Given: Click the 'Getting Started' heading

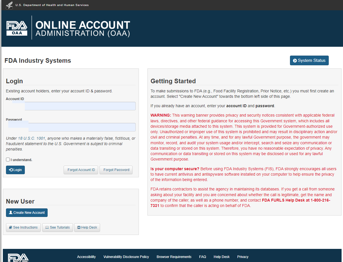Looking at the screenshot, I should click(x=173, y=81).
